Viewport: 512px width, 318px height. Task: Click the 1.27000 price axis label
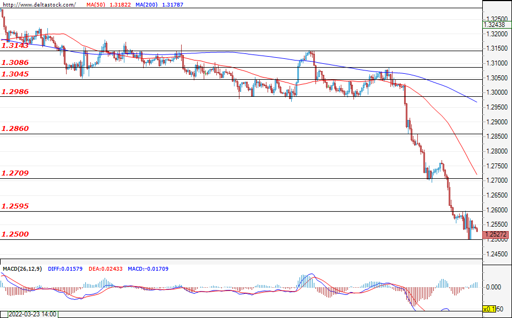pyautogui.click(x=497, y=180)
